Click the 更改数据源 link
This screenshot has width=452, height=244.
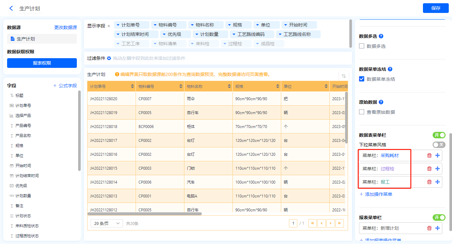[x=66, y=28]
